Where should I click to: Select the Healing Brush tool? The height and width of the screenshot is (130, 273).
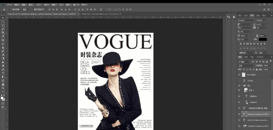click(x=3, y=40)
